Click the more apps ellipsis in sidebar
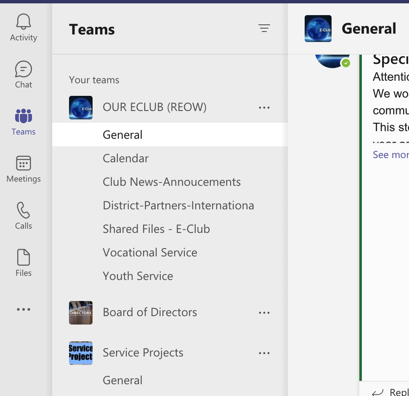The width and height of the screenshot is (409, 396). click(24, 309)
